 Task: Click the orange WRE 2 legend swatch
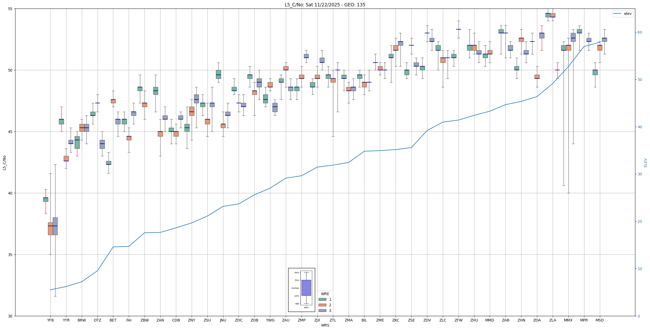click(x=322, y=305)
